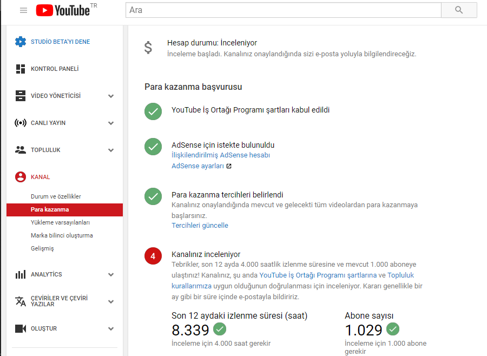Select the Topluluk label

pyautogui.click(x=45, y=150)
